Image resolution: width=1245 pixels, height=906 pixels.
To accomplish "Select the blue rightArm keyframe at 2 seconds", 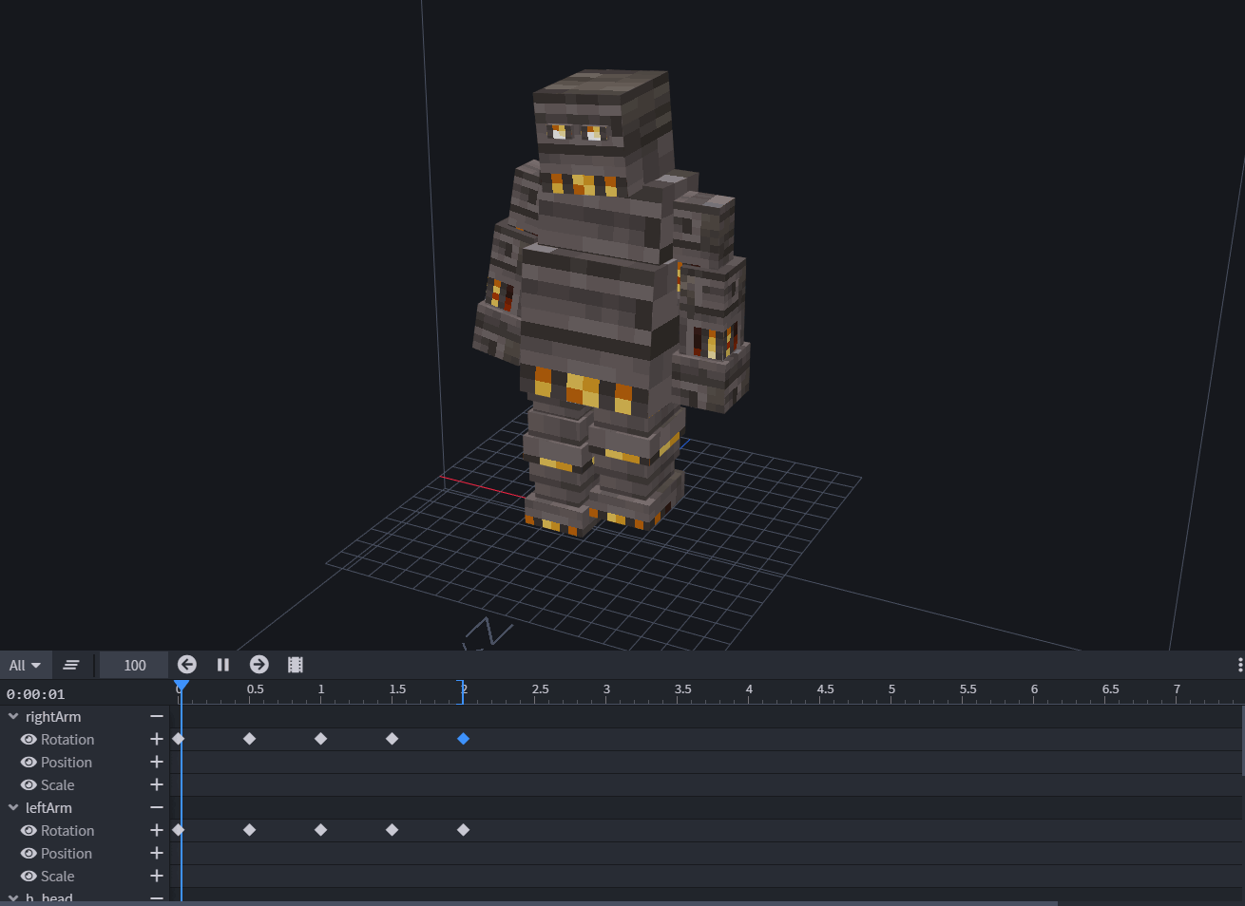I will click(464, 739).
